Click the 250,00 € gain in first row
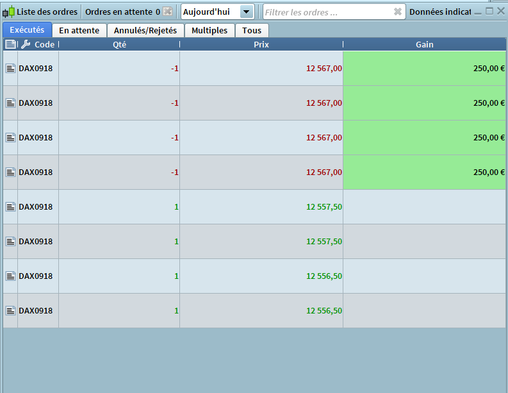 (489, 69)
